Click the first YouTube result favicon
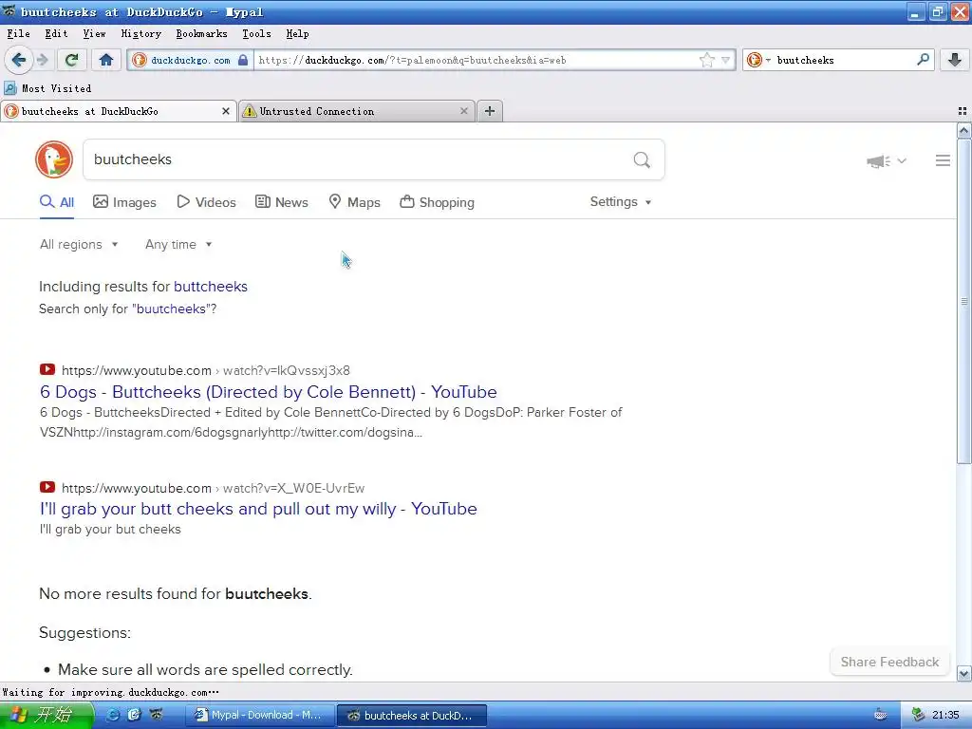 [47, 369]
